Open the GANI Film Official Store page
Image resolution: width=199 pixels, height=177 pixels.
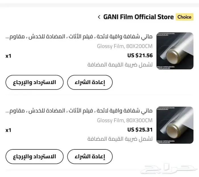(x=138, y=17)
